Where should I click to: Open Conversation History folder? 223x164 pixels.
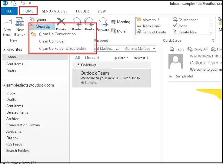point(23,125)
